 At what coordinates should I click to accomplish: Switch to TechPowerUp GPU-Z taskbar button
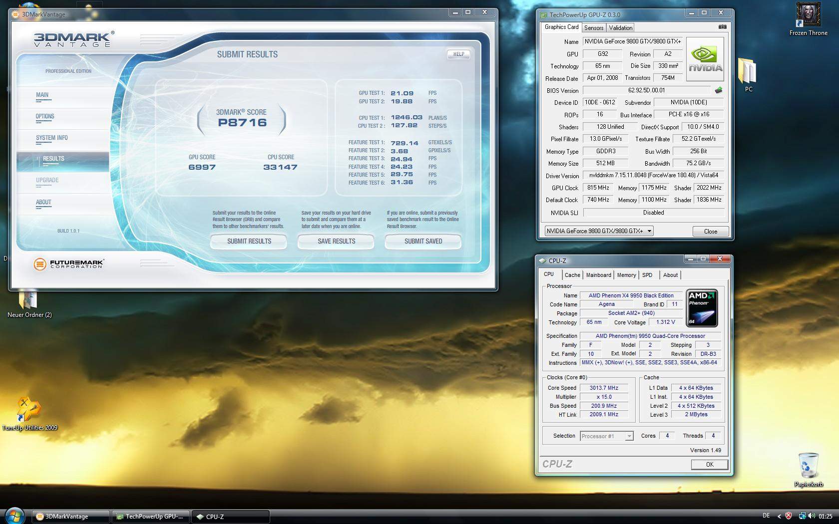pyautogui.click(x=151, y=517)
